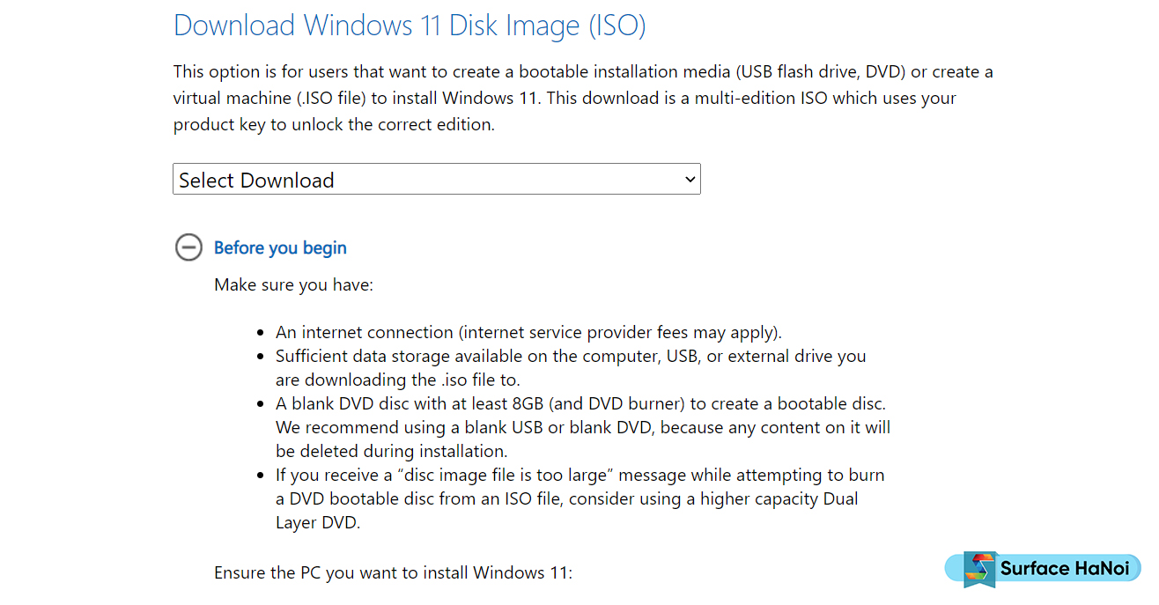
Task: Click the We recommend using a blank USB sentence
Action: click(x=583, y=428)
